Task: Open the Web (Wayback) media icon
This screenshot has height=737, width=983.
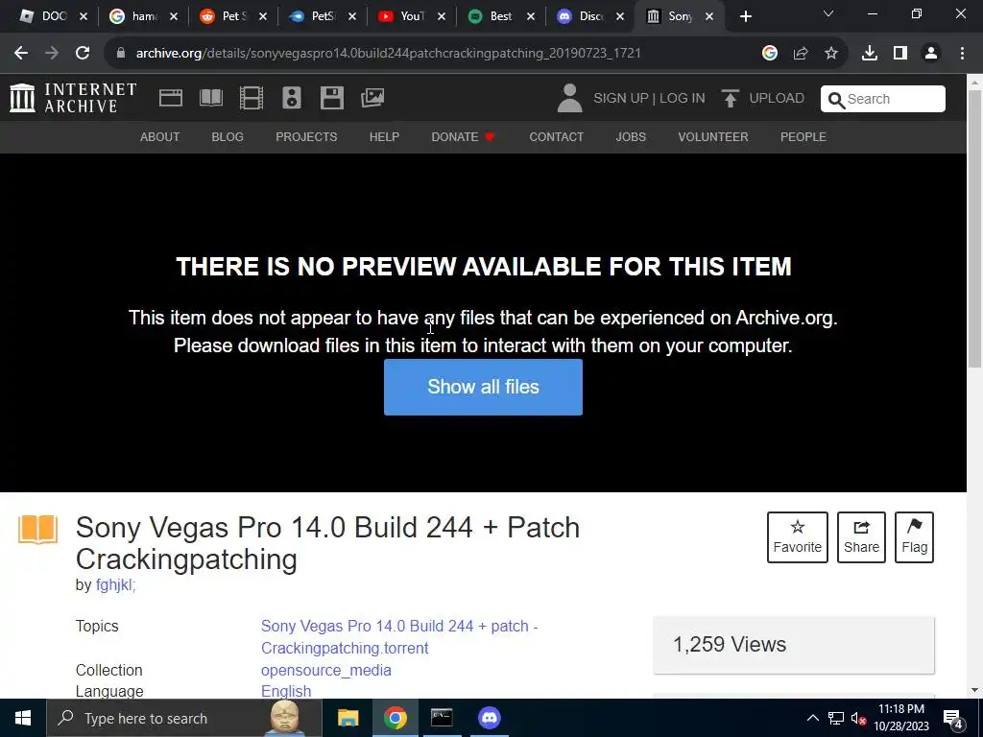Action: point(171,99)
